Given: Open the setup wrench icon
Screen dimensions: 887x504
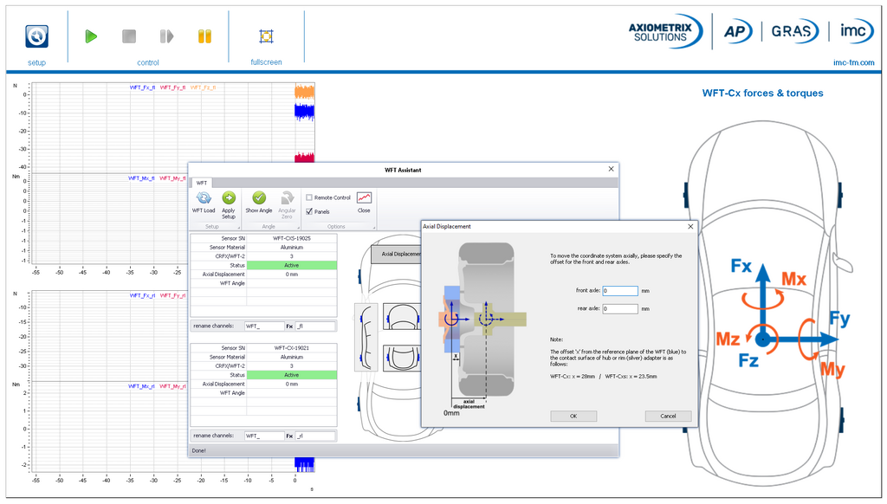Looking at the screenshot, I should pyautogui.click(x=36, y=36).
